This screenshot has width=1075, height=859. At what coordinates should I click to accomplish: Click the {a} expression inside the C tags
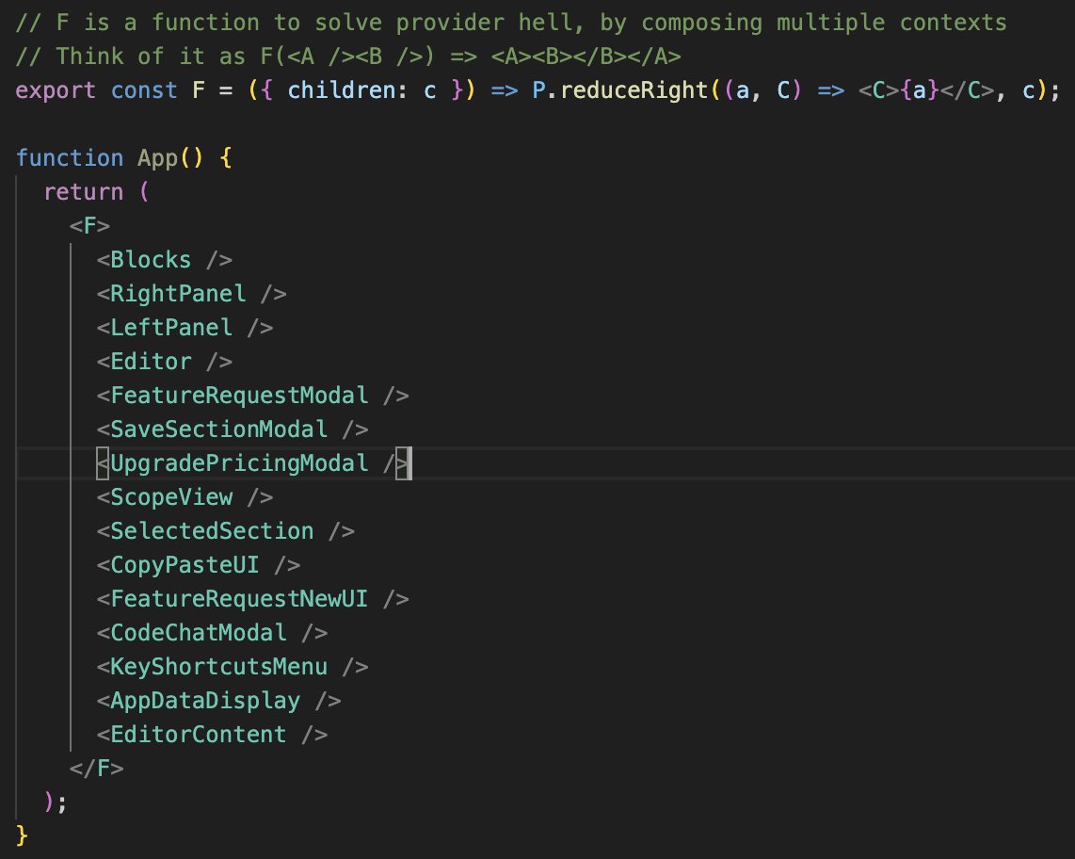tap(920, 90)
